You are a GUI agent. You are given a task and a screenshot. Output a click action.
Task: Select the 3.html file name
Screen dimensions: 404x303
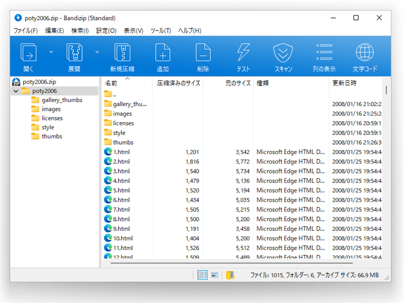tap(122, 171)
